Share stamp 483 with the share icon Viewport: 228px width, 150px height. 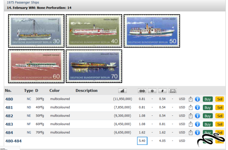pos(190,124)
